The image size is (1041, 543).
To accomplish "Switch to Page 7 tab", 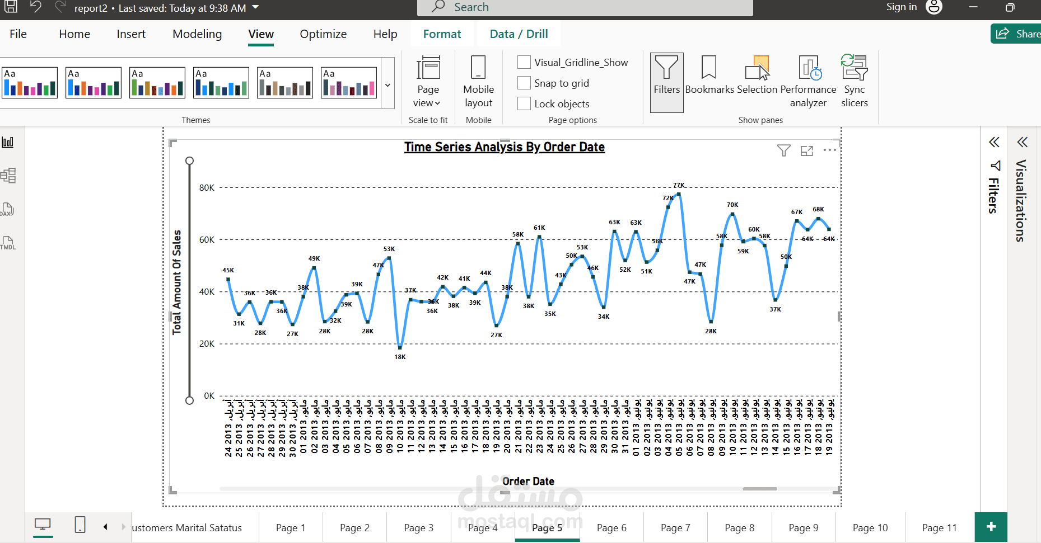I will point(675,527).
